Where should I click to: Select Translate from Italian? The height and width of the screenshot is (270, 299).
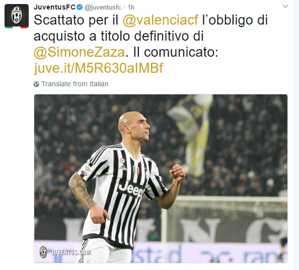(x=75, y=84)
